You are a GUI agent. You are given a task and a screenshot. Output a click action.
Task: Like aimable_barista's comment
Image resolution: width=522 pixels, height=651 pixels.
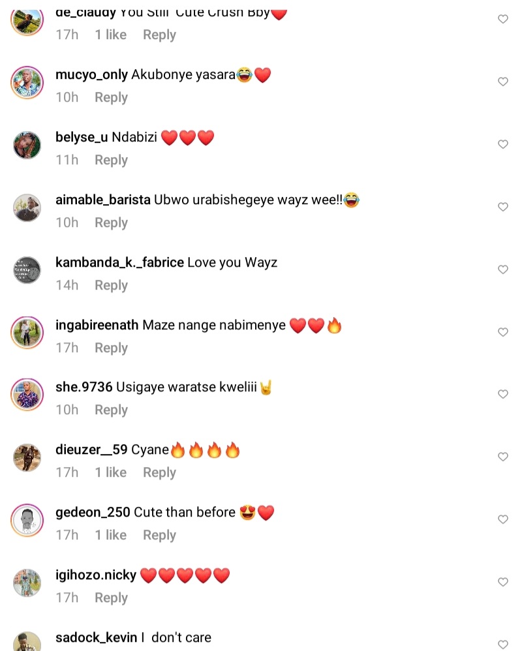503,207
